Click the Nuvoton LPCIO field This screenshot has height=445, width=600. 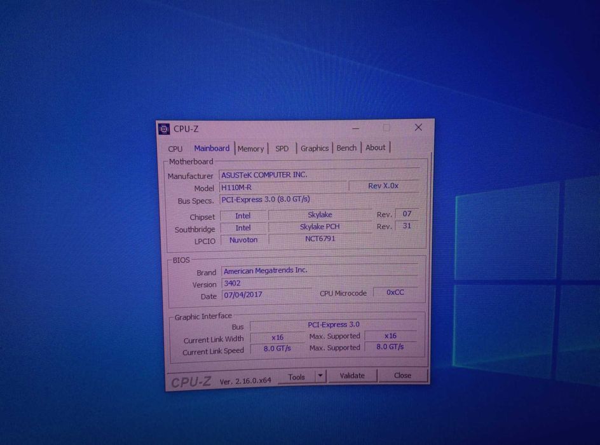click(x=243, y=240)
